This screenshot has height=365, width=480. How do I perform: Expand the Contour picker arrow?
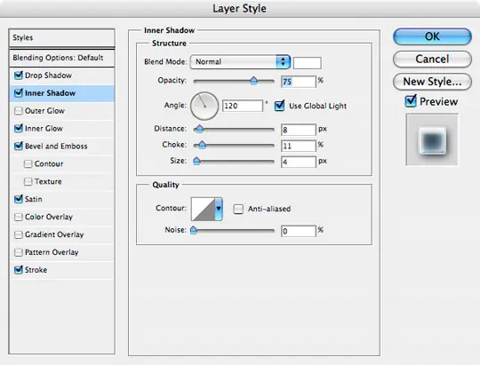[x=219, y=209]
